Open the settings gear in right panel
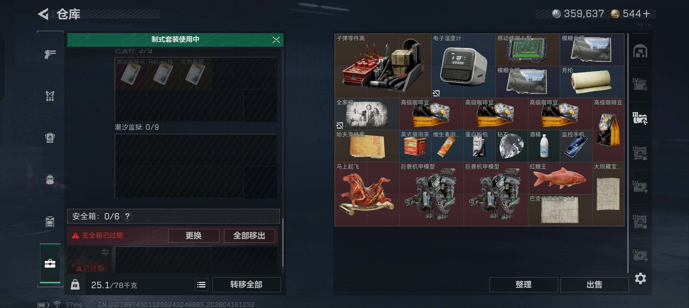Viewport: 689px width, 308px height. click(x=640, y=278)
